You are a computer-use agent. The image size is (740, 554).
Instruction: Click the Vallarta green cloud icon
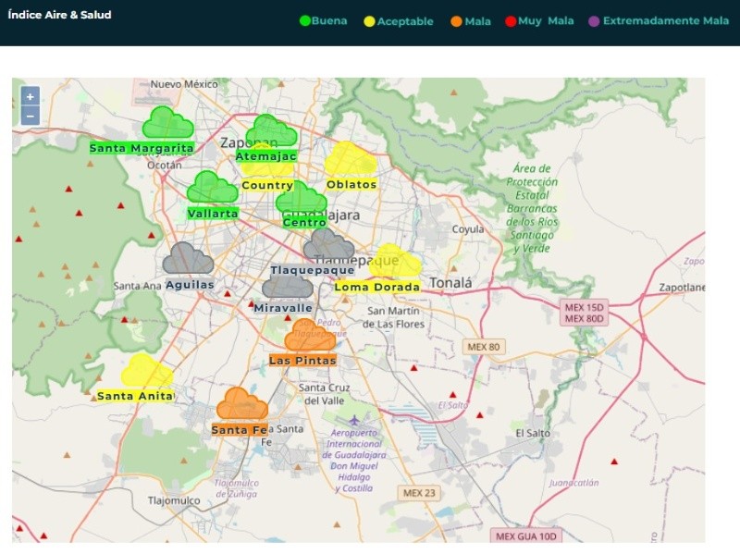coord(212,188)
